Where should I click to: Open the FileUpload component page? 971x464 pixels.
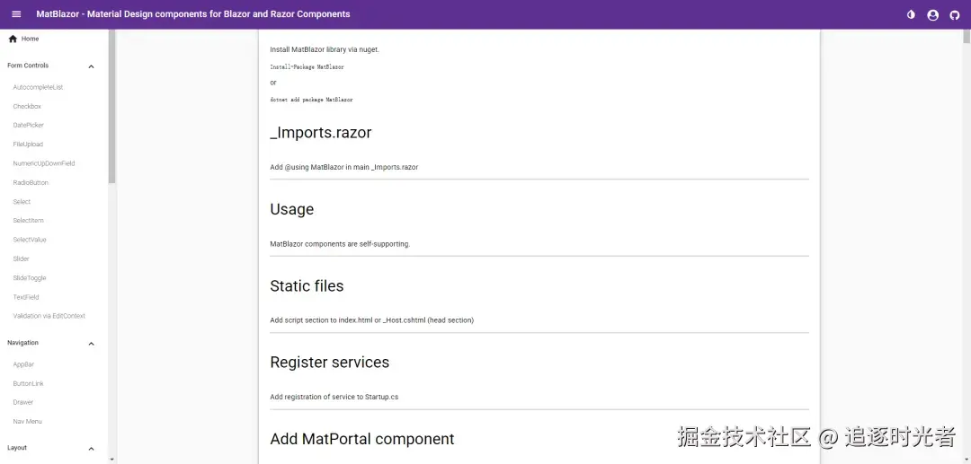(x=28, y=144)
